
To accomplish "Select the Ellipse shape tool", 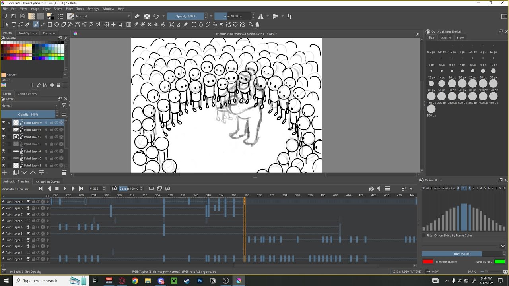I will 57,24.
